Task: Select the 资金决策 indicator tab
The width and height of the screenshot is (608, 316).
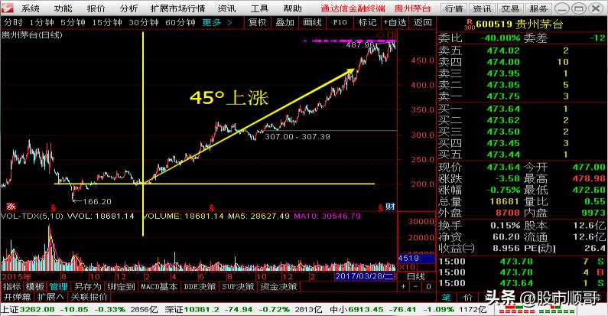Action: coord(278,286)
